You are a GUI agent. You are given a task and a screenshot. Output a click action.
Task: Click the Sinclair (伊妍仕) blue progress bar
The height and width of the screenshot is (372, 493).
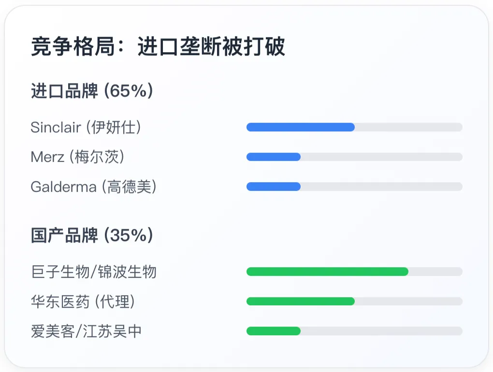coord(301,127)
